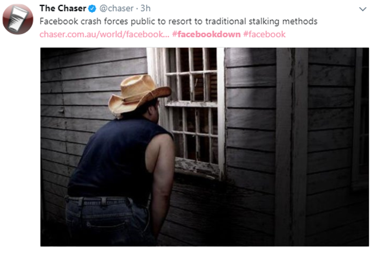Select the #facebookdown hashtag
The height and width of the screenshot is (254, 374).
(206, 34)
